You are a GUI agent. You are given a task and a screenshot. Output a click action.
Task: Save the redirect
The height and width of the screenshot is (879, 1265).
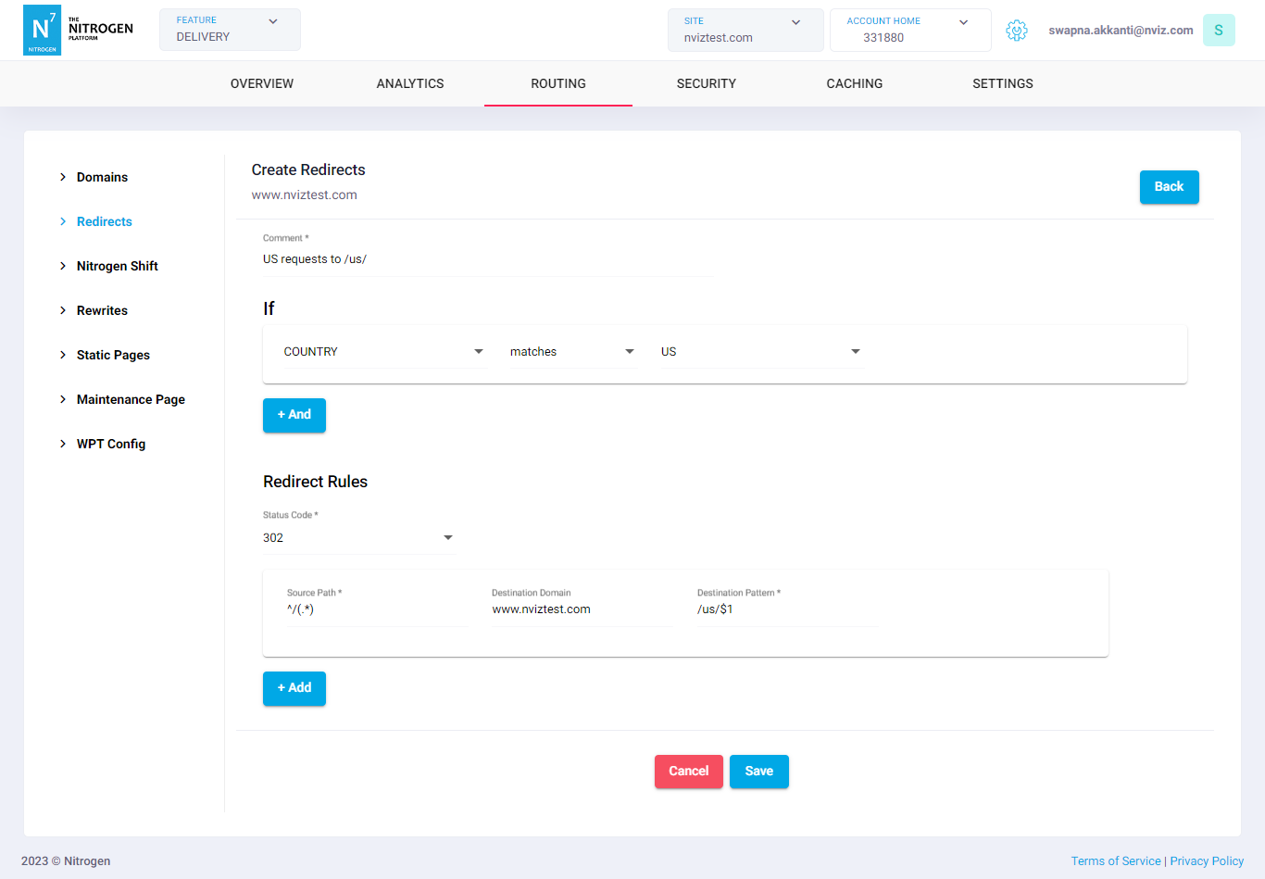coord(759,772)
